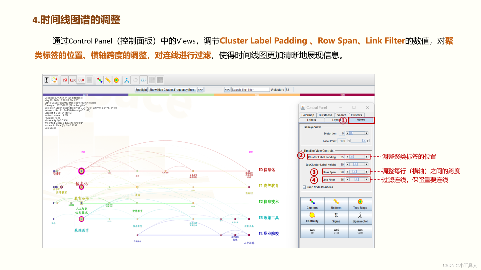Image resolution: width=481 pixels, height=270 pixels.
Task: Increase Row Span with right arrow
Action: (x=367, y=172)
